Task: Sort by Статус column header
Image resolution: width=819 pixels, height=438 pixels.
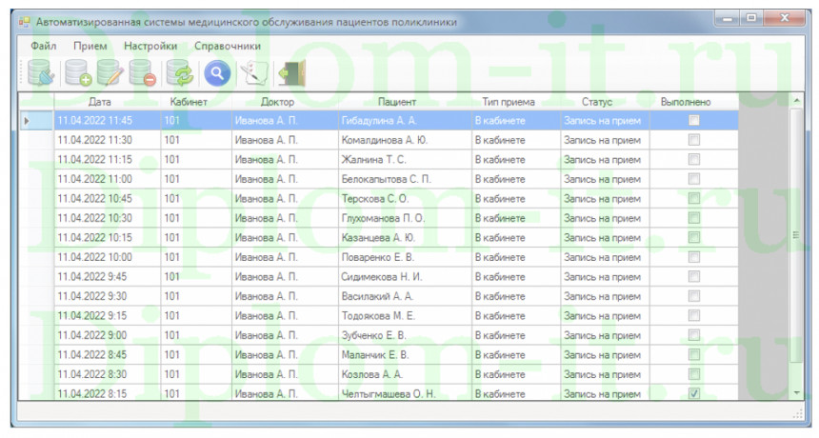Action: (605, 102)
